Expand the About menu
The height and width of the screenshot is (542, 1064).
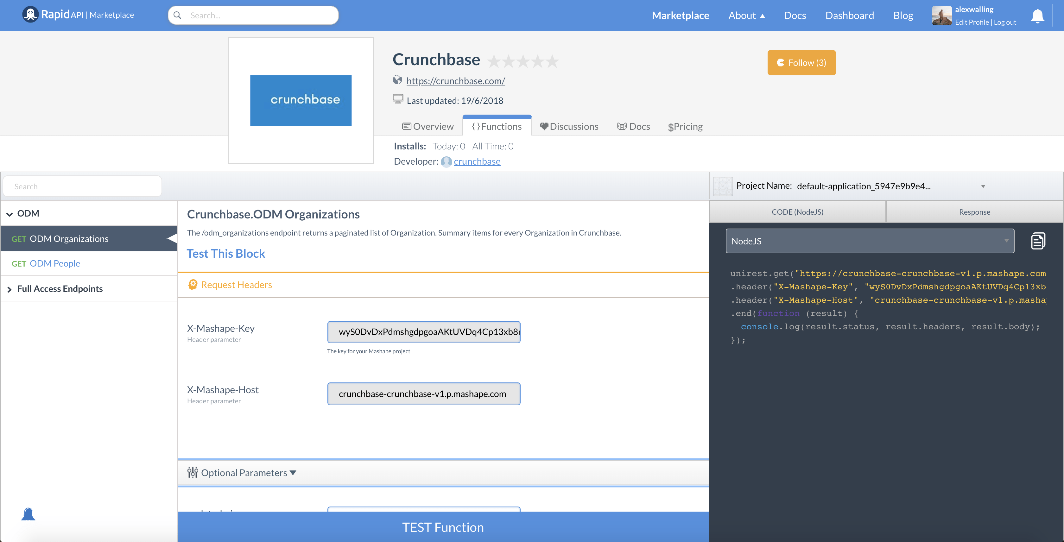(x=746, y=15)
